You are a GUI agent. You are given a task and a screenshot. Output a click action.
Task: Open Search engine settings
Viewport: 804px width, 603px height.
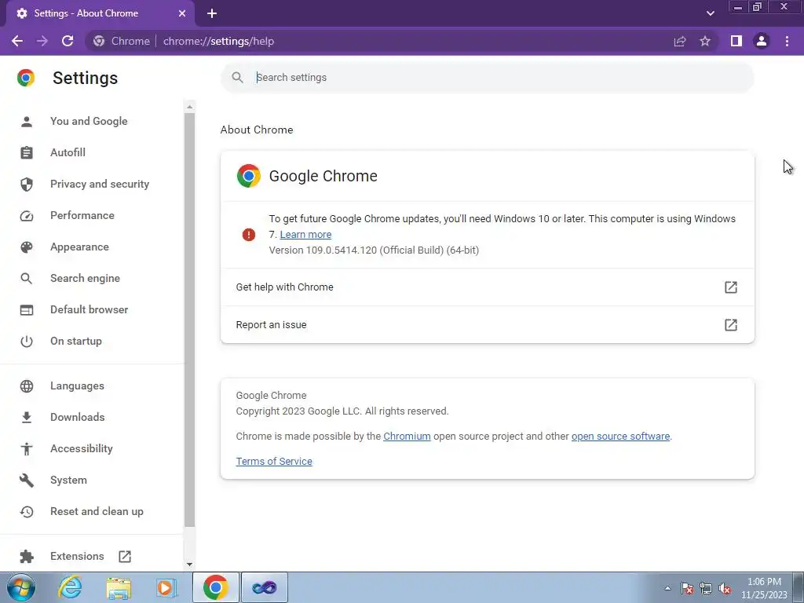pyautogui.click(x=85, y=279)
